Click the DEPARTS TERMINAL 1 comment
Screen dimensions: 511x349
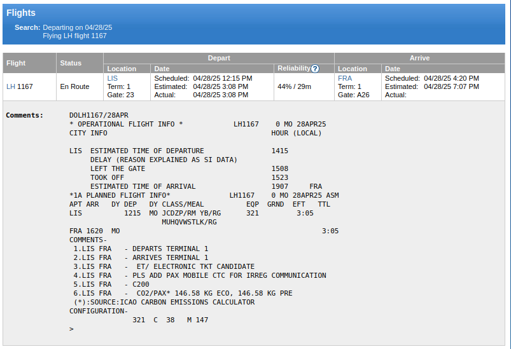tap(141, 249)
